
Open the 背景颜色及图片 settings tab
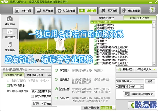click(35, 75)
